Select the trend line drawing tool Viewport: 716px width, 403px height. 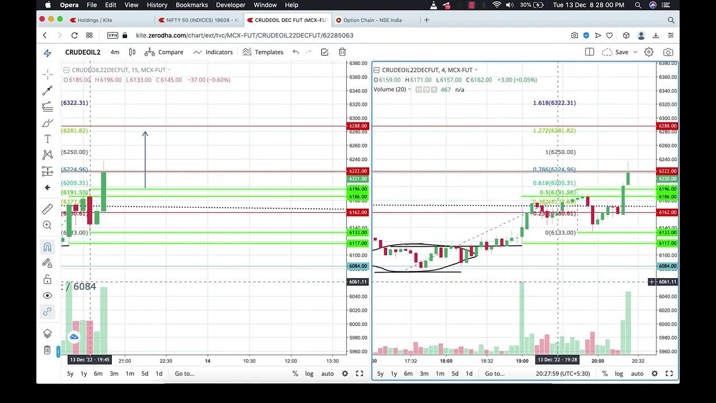(x=48, y=91)
